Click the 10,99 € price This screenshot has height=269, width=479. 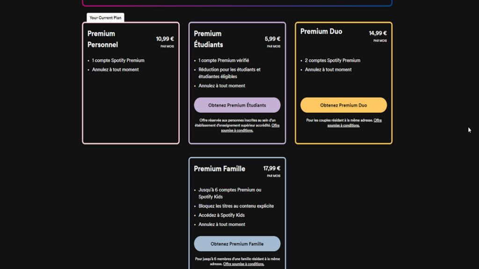point(165,39)
